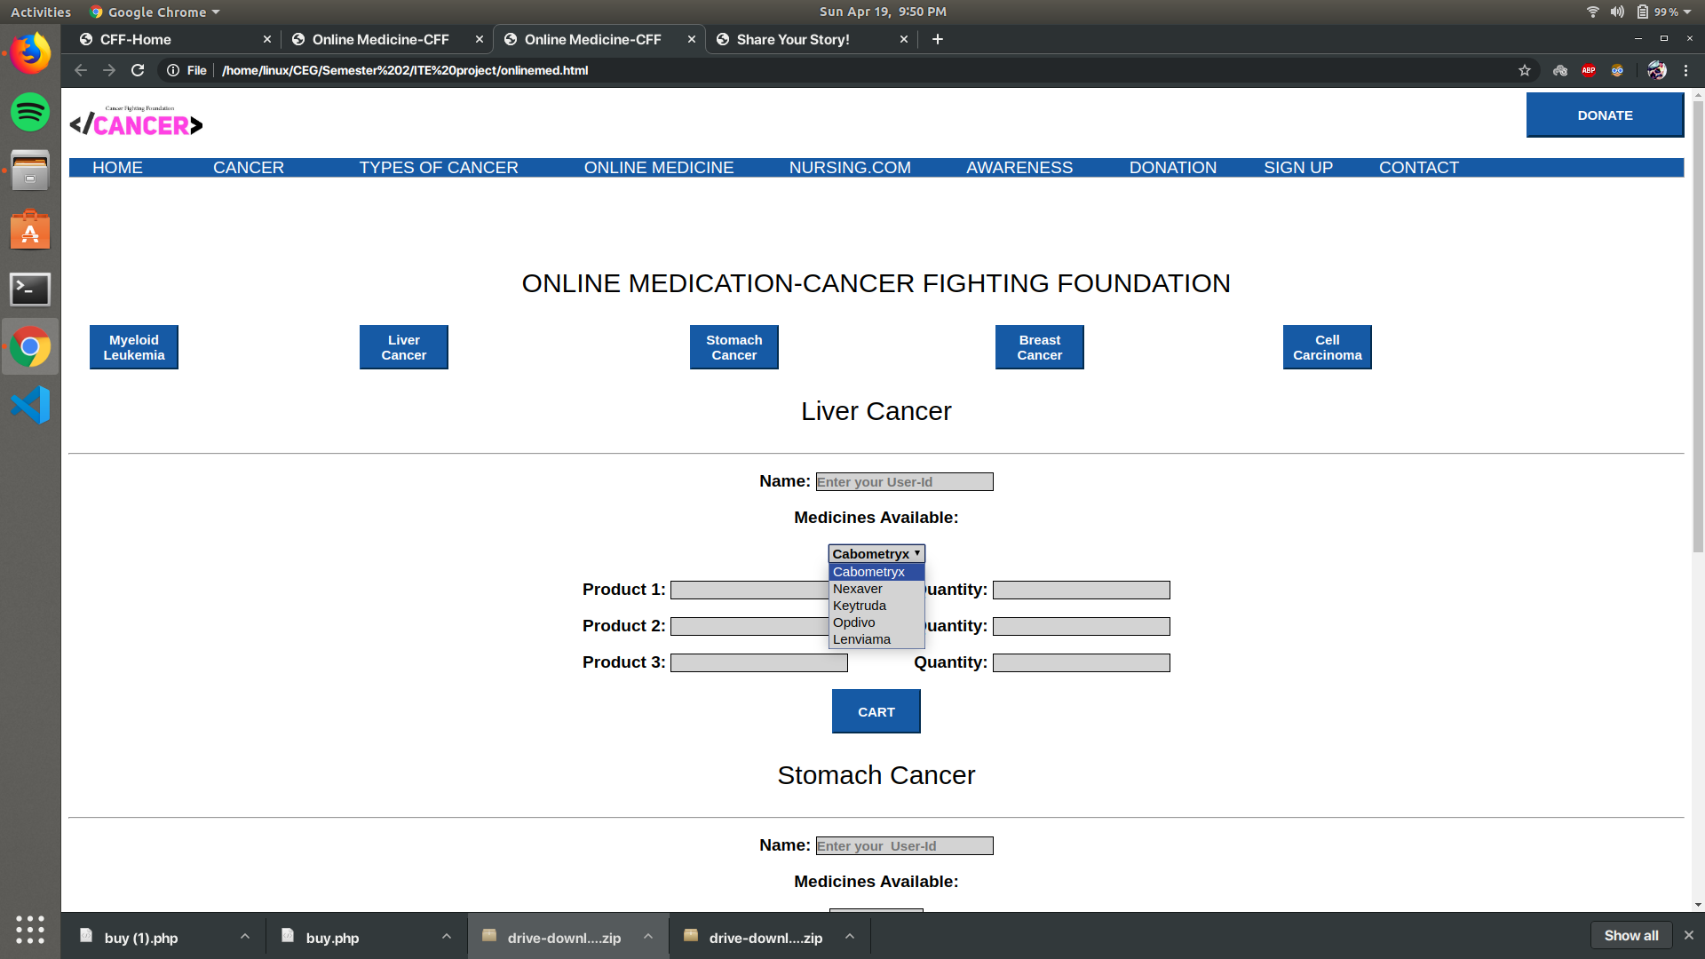Open Terminal from the dock
Image resolution: width=1705 pixels, height=959 pixels.
tap(30, 289)
